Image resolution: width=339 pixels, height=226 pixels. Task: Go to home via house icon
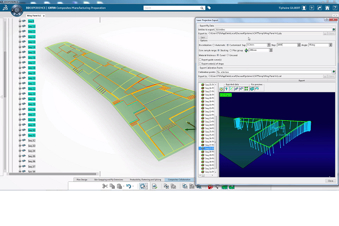click(327, 8)
